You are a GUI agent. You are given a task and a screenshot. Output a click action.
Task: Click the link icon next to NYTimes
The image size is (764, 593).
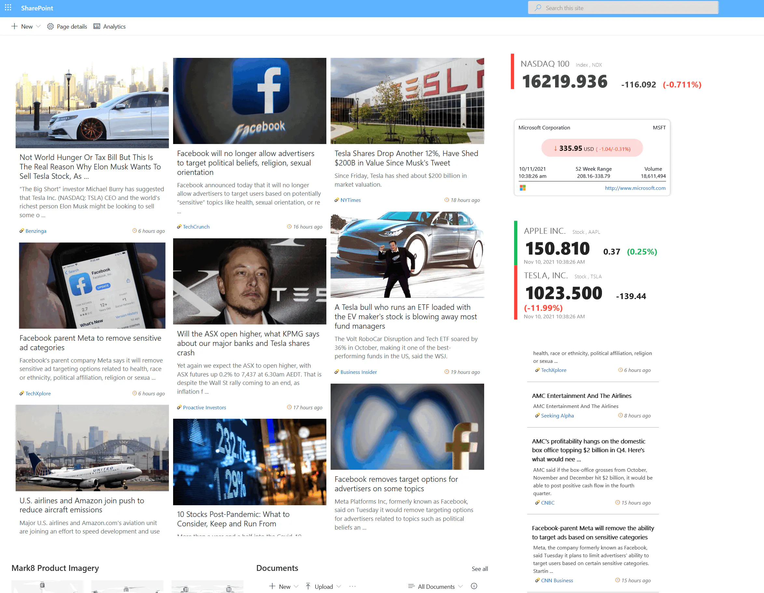(336, 200)
